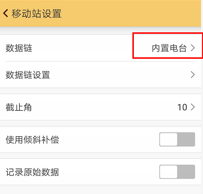Open the 数据链 row label
Viewport: 203px width, 194px height.
19,48
